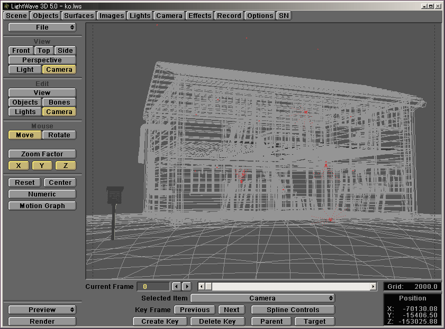445x329 pixels.
Task: Select the Perspective view
Action: click(42, 60)
